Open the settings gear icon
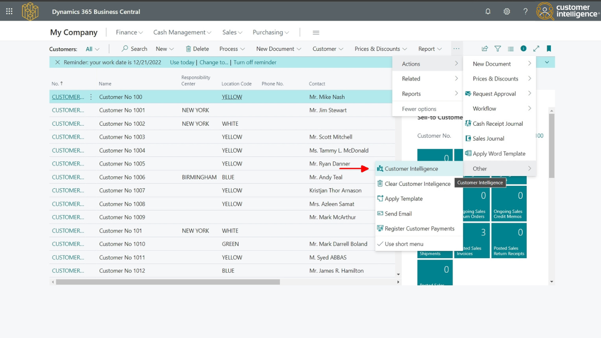The height and width of the screenshot is (338, 601). coord(507,11)
